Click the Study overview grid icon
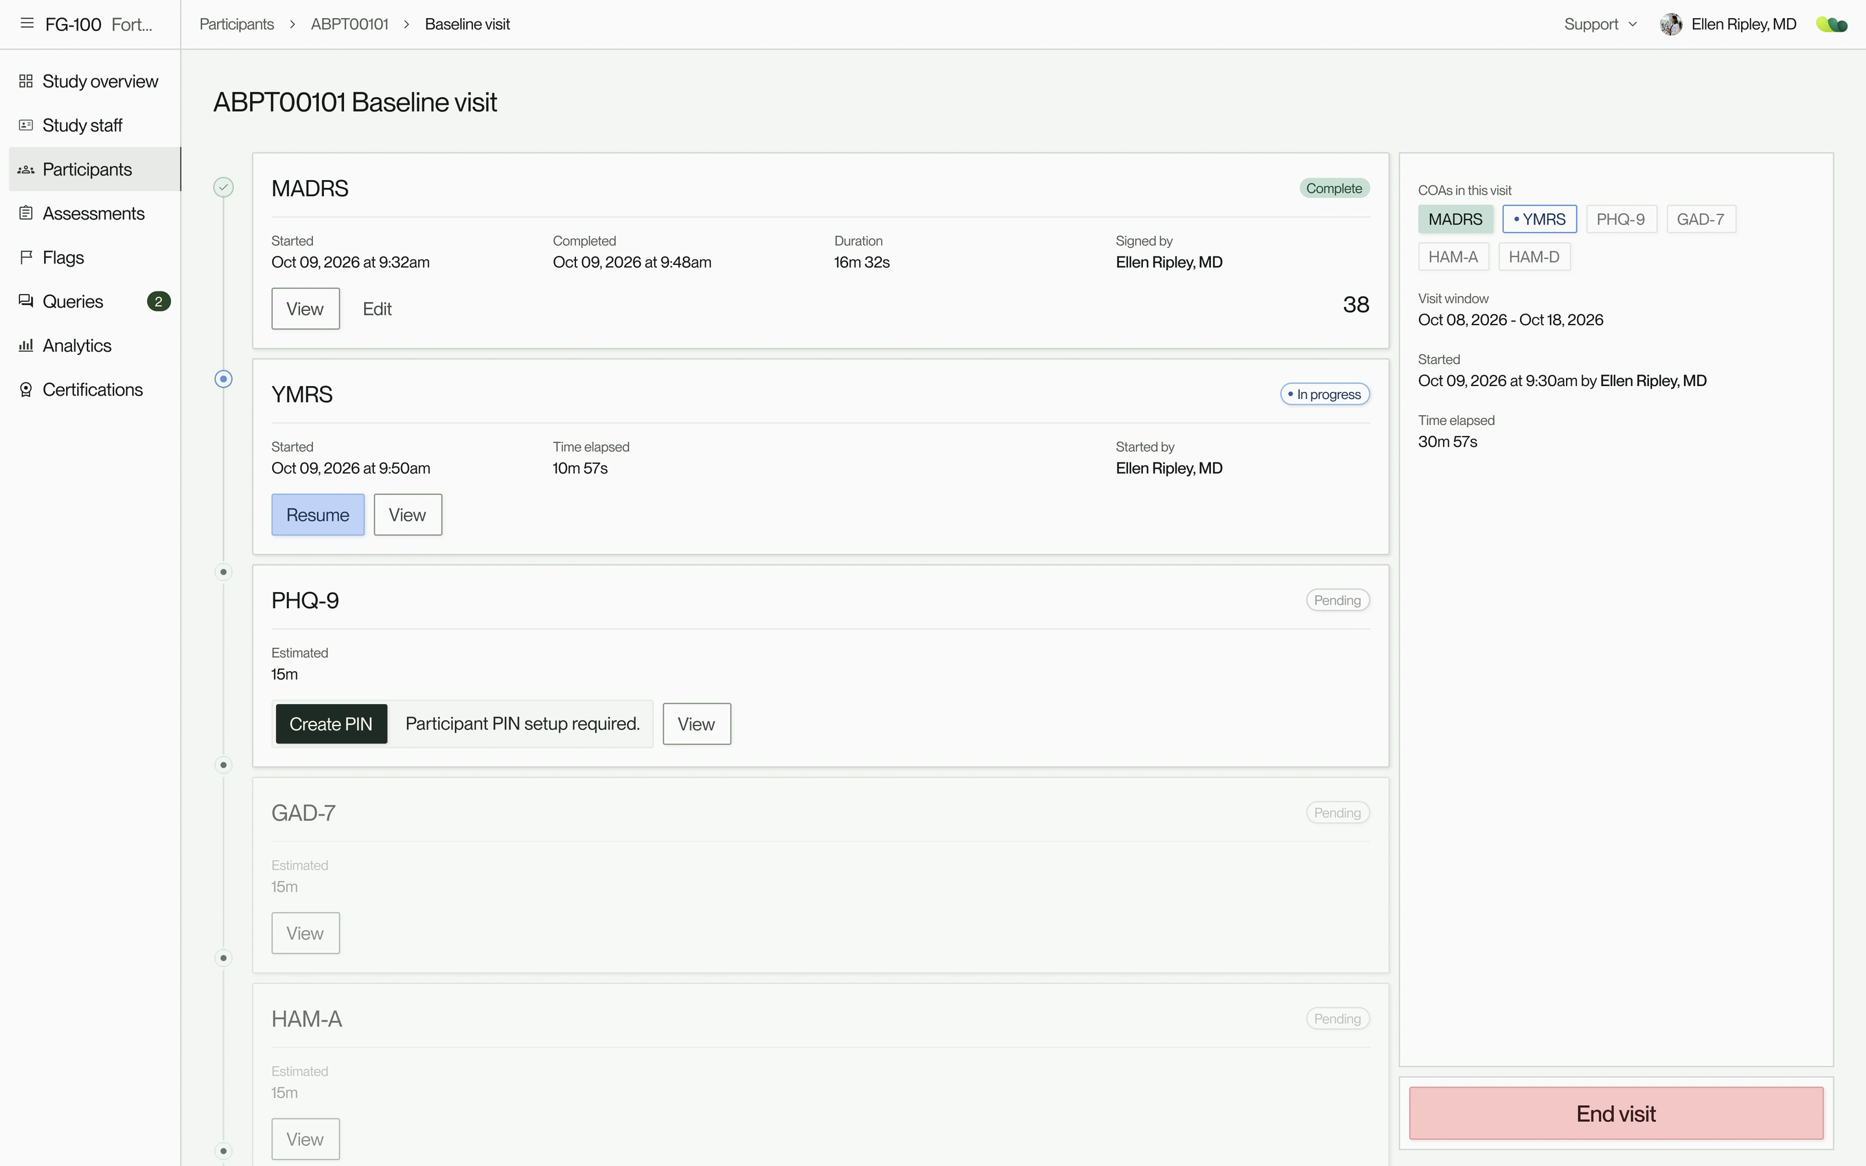Viewport: 1866px width, 1166px height. tap(26, 81)
